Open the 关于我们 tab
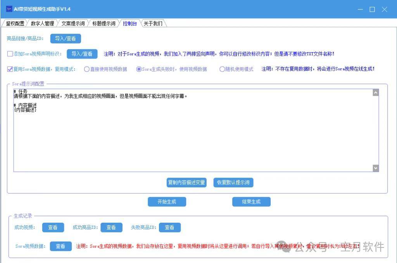Image resolution: width=397 pixels, height=263 pixels. click(x=153, y=24)
